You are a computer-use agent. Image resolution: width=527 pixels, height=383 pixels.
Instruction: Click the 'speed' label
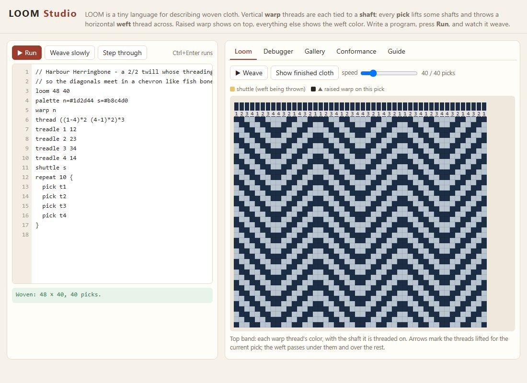350,73
